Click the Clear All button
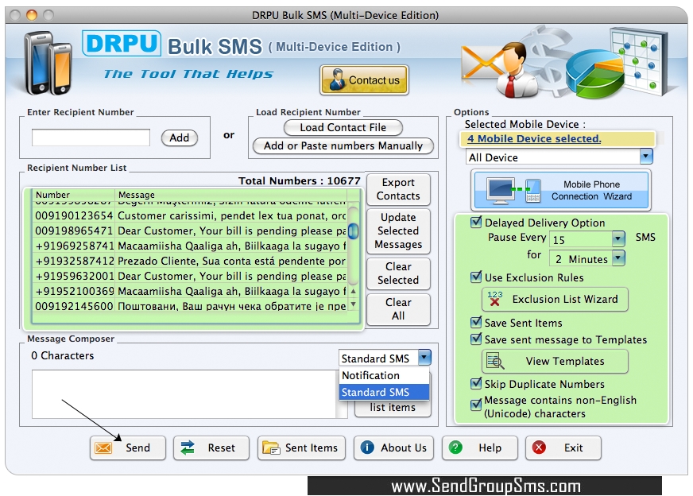Image resolution: width=693 pixels, height=496 pixels. click(398, 309)
